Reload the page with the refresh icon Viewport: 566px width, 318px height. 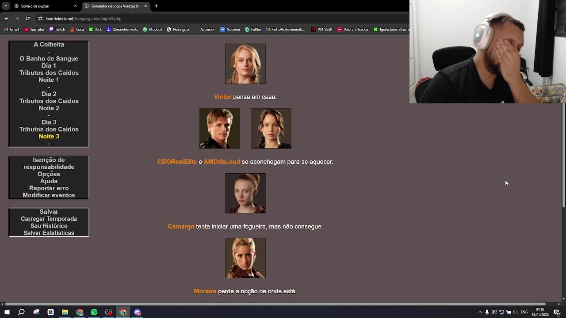click(27, 19)
